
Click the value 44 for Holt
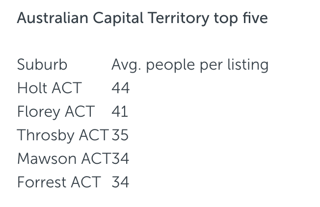[x=120, y=88]
